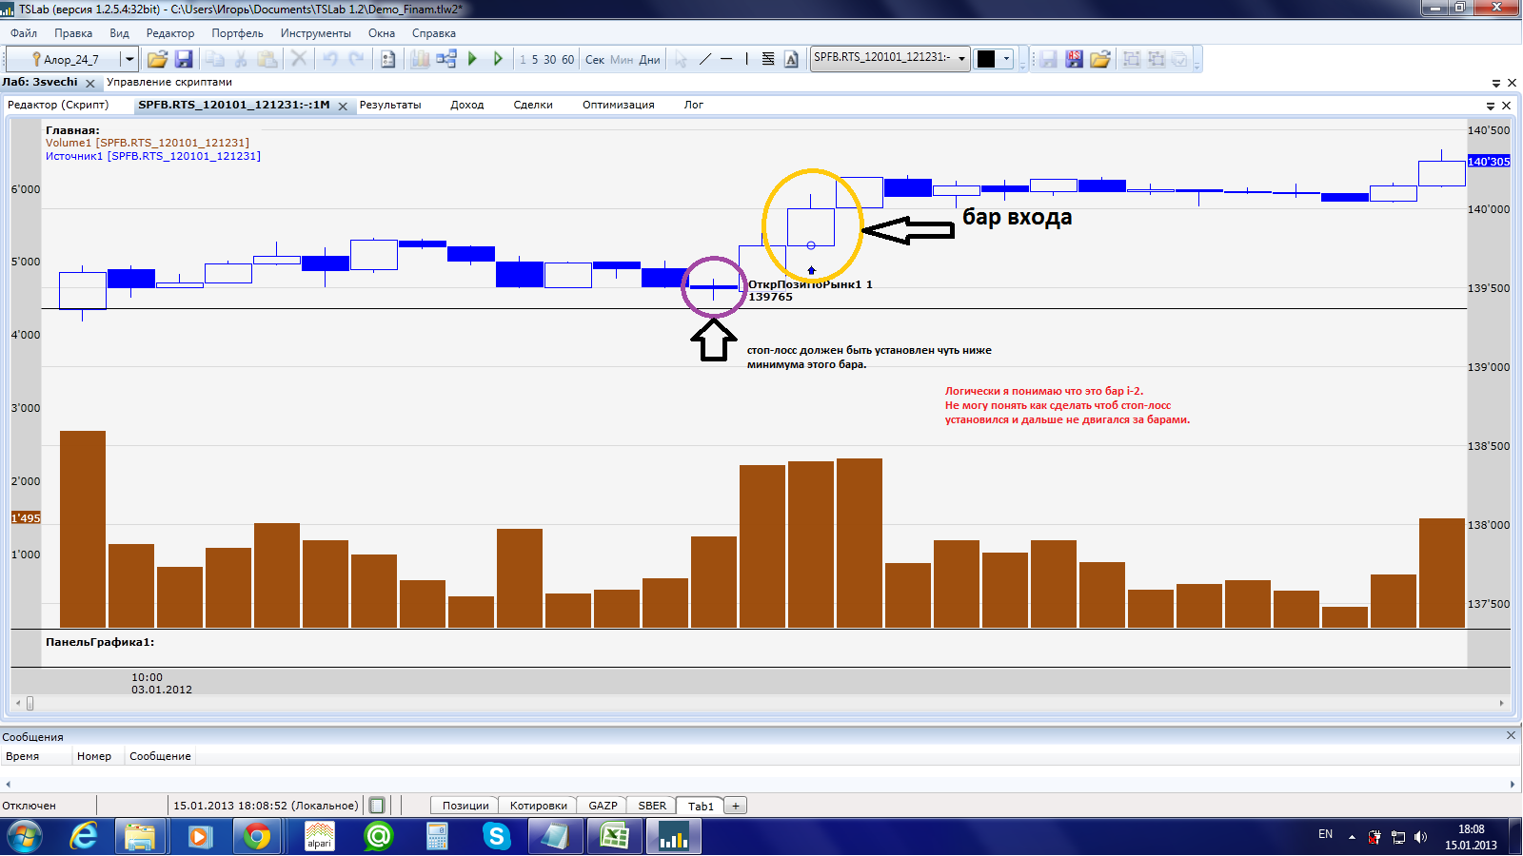Switch to the Управление скриптами tab
The height and width of the screenshot is (856, 1523).
(169, 82)
